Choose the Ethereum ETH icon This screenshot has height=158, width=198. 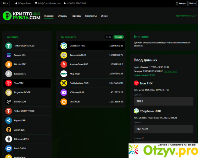pos(8,139)
